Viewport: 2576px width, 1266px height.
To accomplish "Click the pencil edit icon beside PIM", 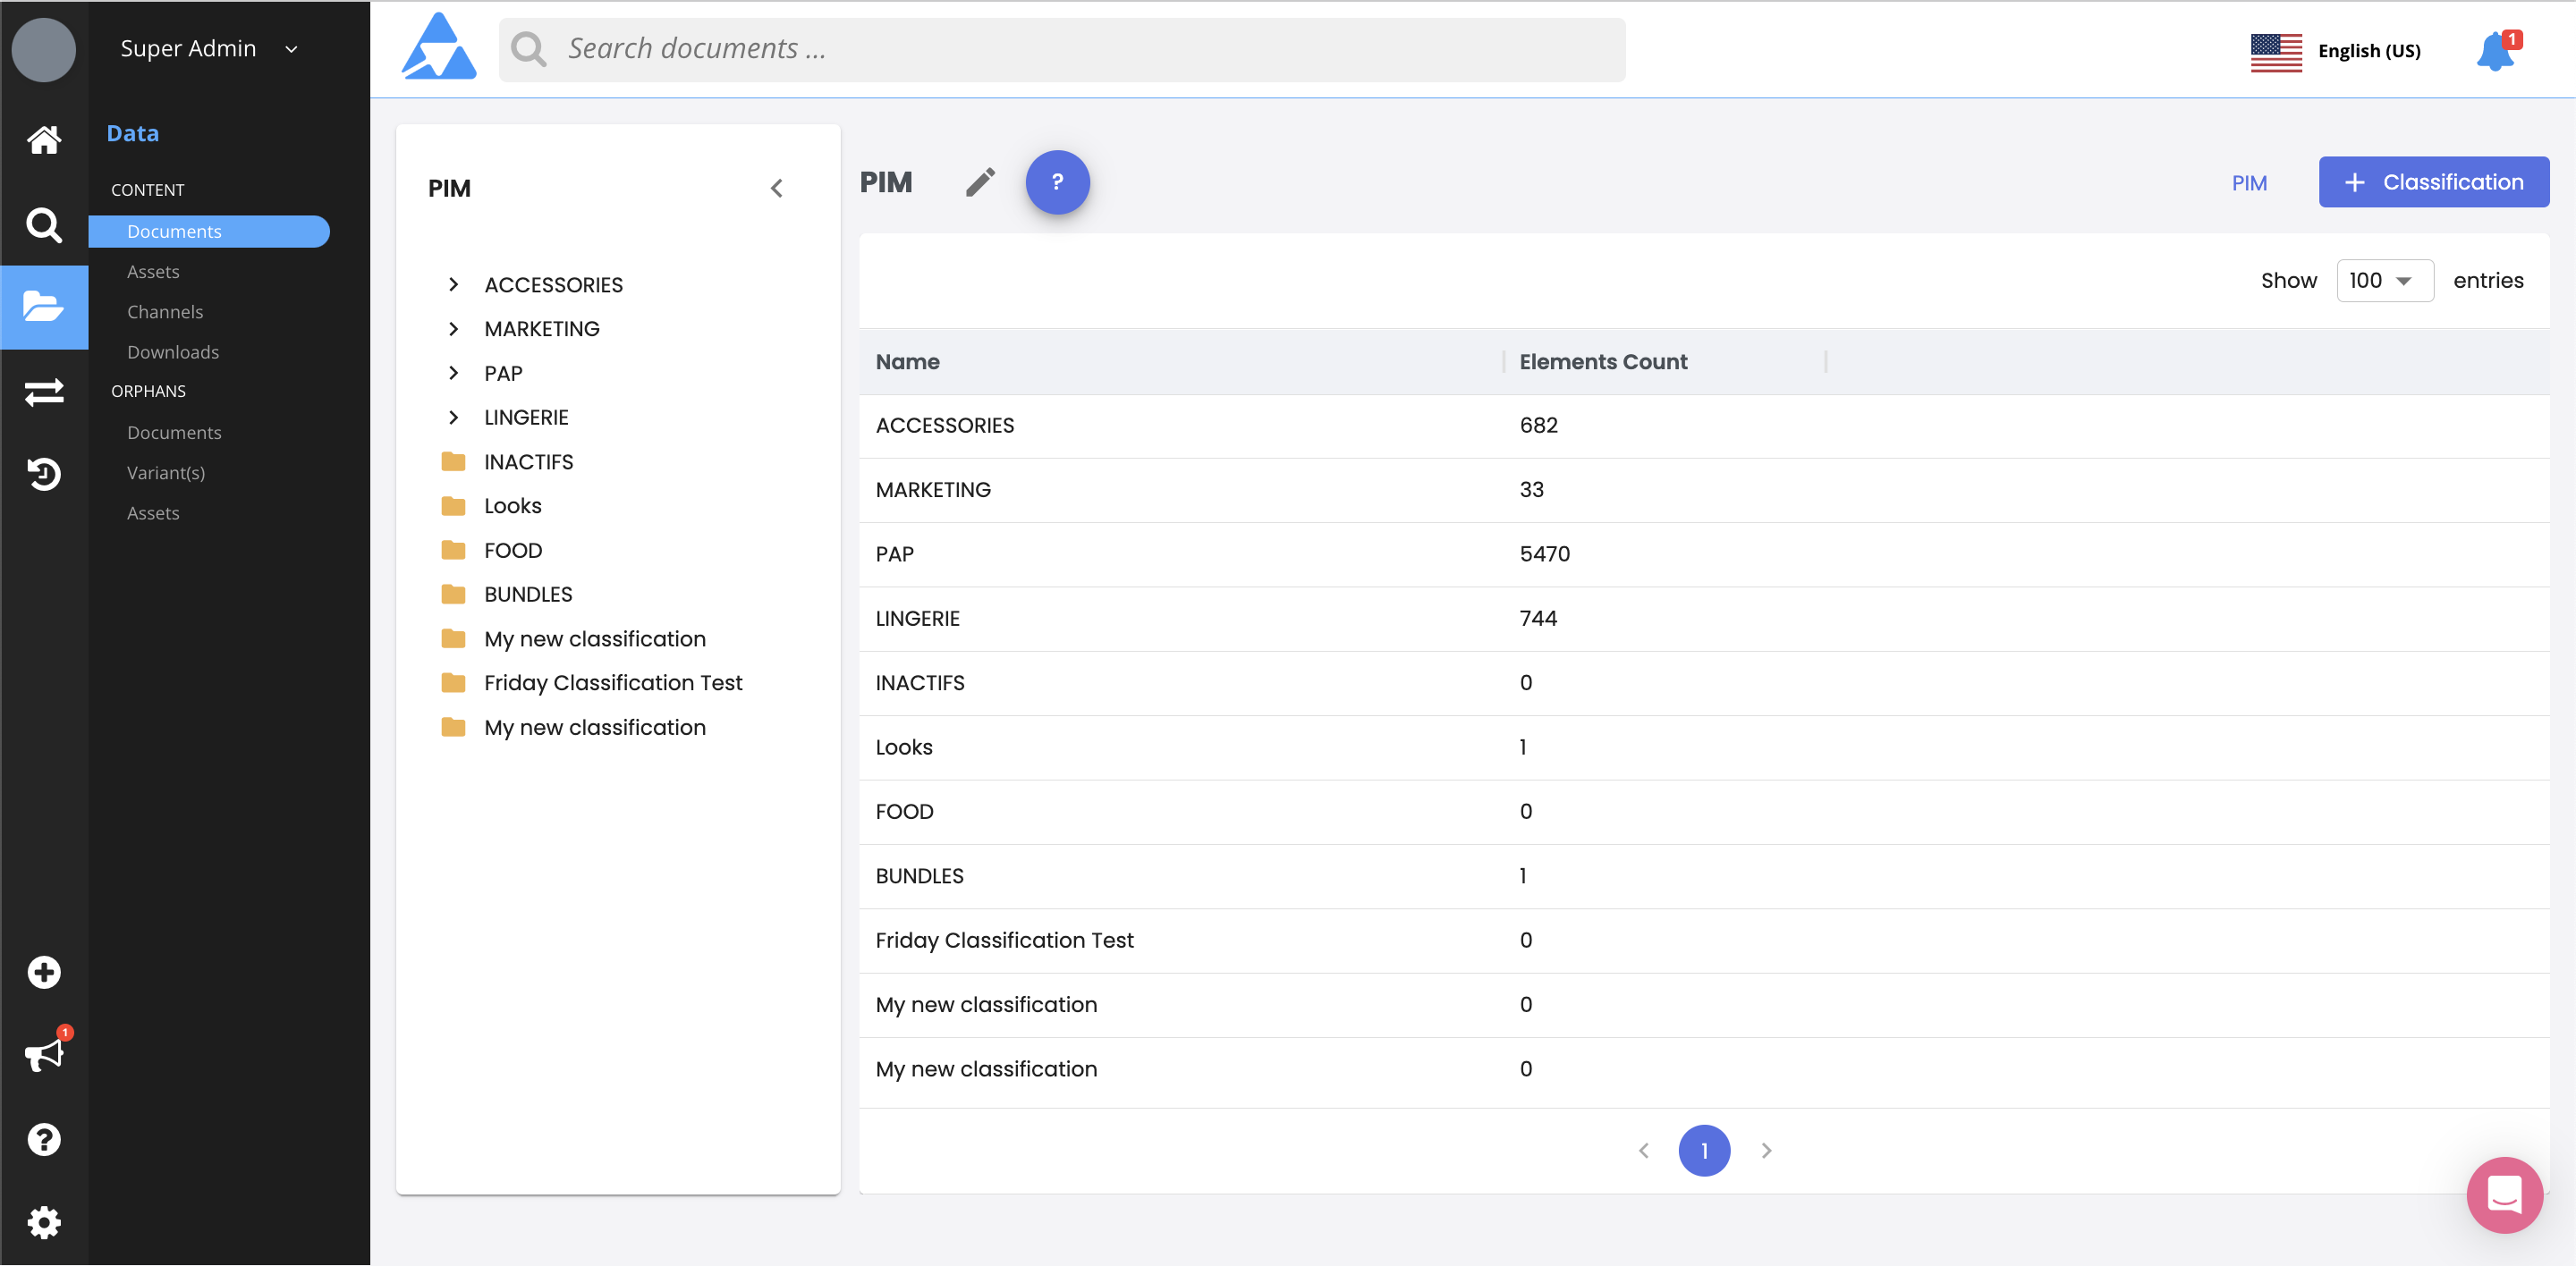I will 980,181.
